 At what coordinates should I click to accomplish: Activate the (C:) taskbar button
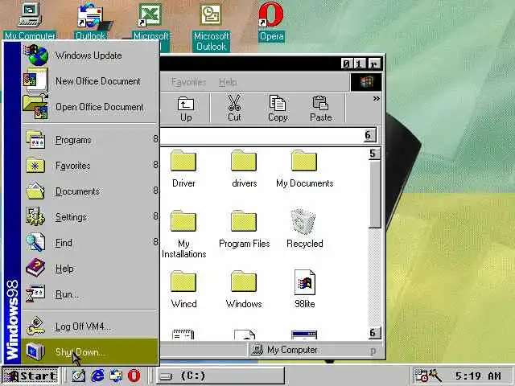[220, 376]
